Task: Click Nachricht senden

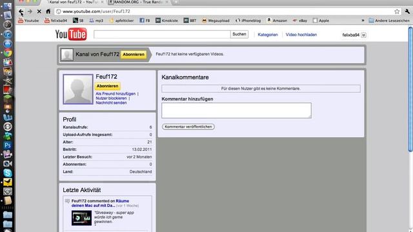Action: point(111,102)
